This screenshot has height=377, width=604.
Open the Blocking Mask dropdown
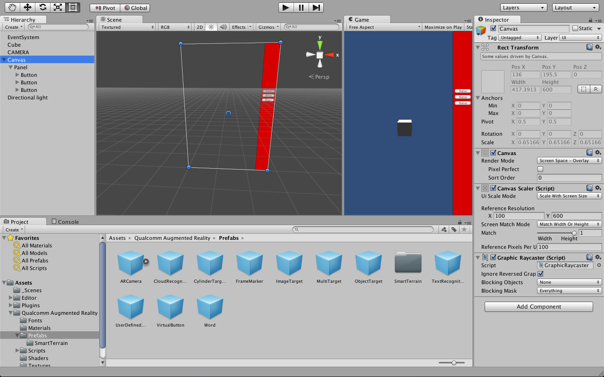(570, 291)
